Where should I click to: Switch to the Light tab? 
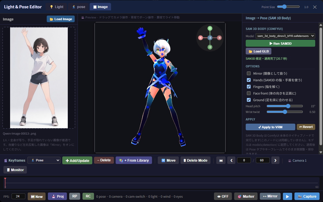pos(57,7)
